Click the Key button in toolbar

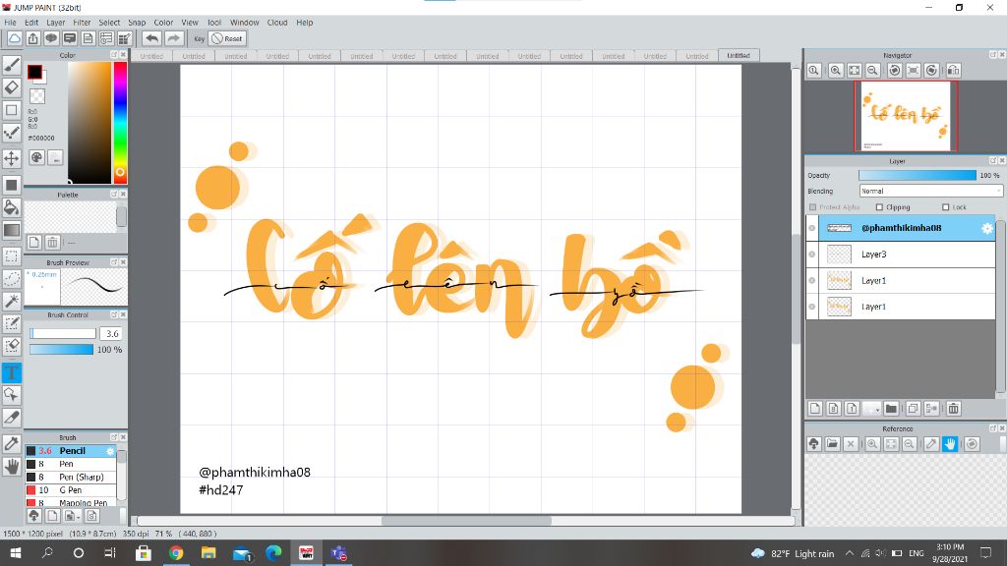[x=199, y=38]
